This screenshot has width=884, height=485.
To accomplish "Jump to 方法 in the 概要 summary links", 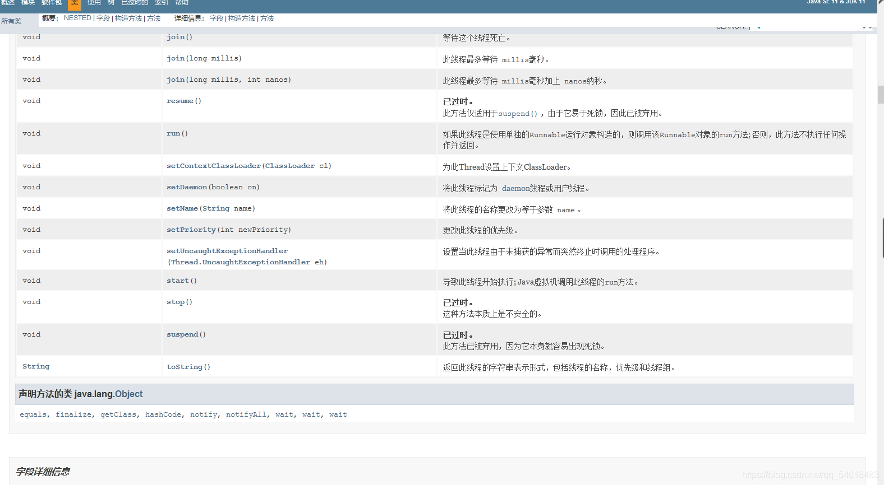I will (x=154, y=18).
